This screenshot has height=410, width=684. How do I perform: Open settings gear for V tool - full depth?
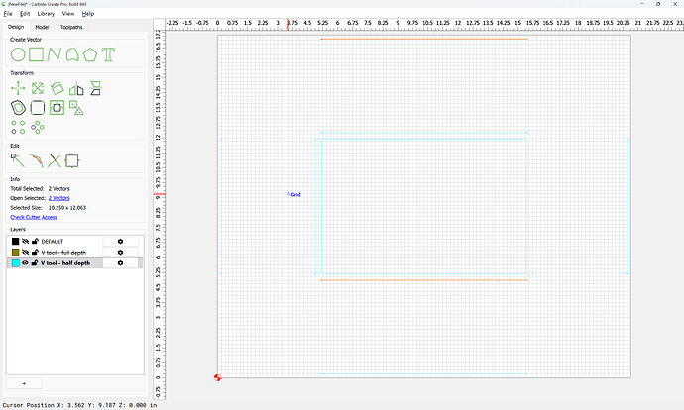click(120, 252)
